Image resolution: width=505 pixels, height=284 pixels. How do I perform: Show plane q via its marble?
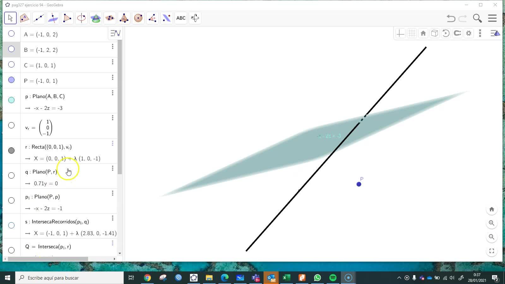coord(11,175)
